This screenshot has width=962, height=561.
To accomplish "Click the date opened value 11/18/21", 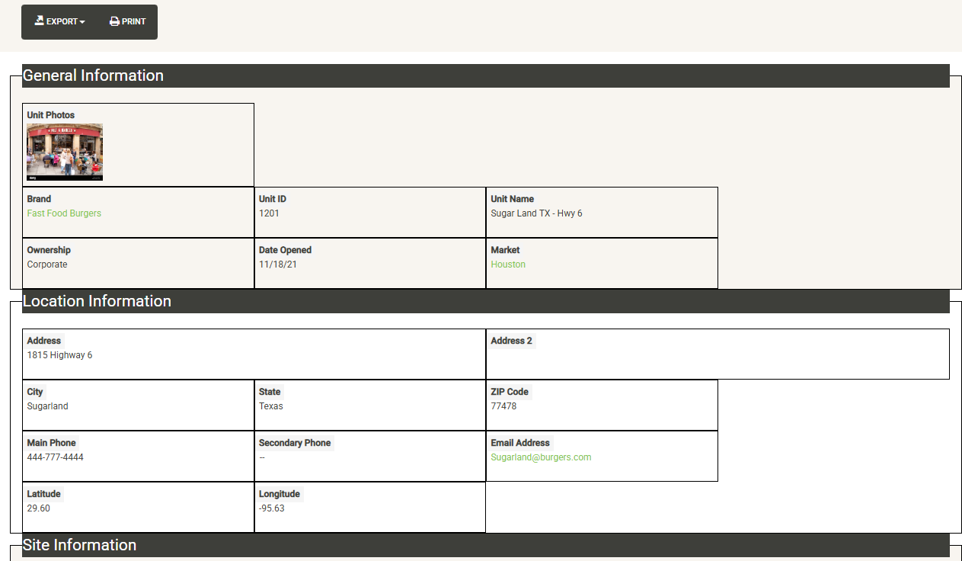I will coord(275,264).
